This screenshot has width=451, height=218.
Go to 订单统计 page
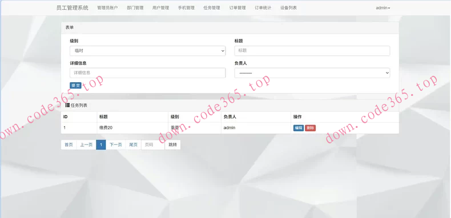[263, 8]
